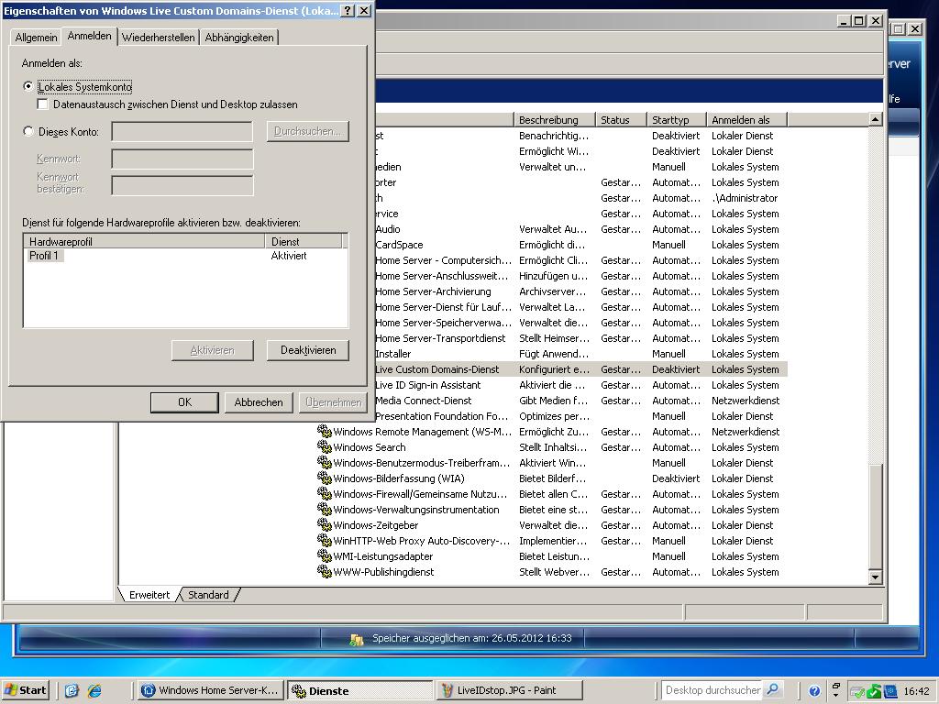Screen dimensions: 939x704
Task: Select the Presentation Foundation Fo... service row
Action: click(x=580, y=416)
